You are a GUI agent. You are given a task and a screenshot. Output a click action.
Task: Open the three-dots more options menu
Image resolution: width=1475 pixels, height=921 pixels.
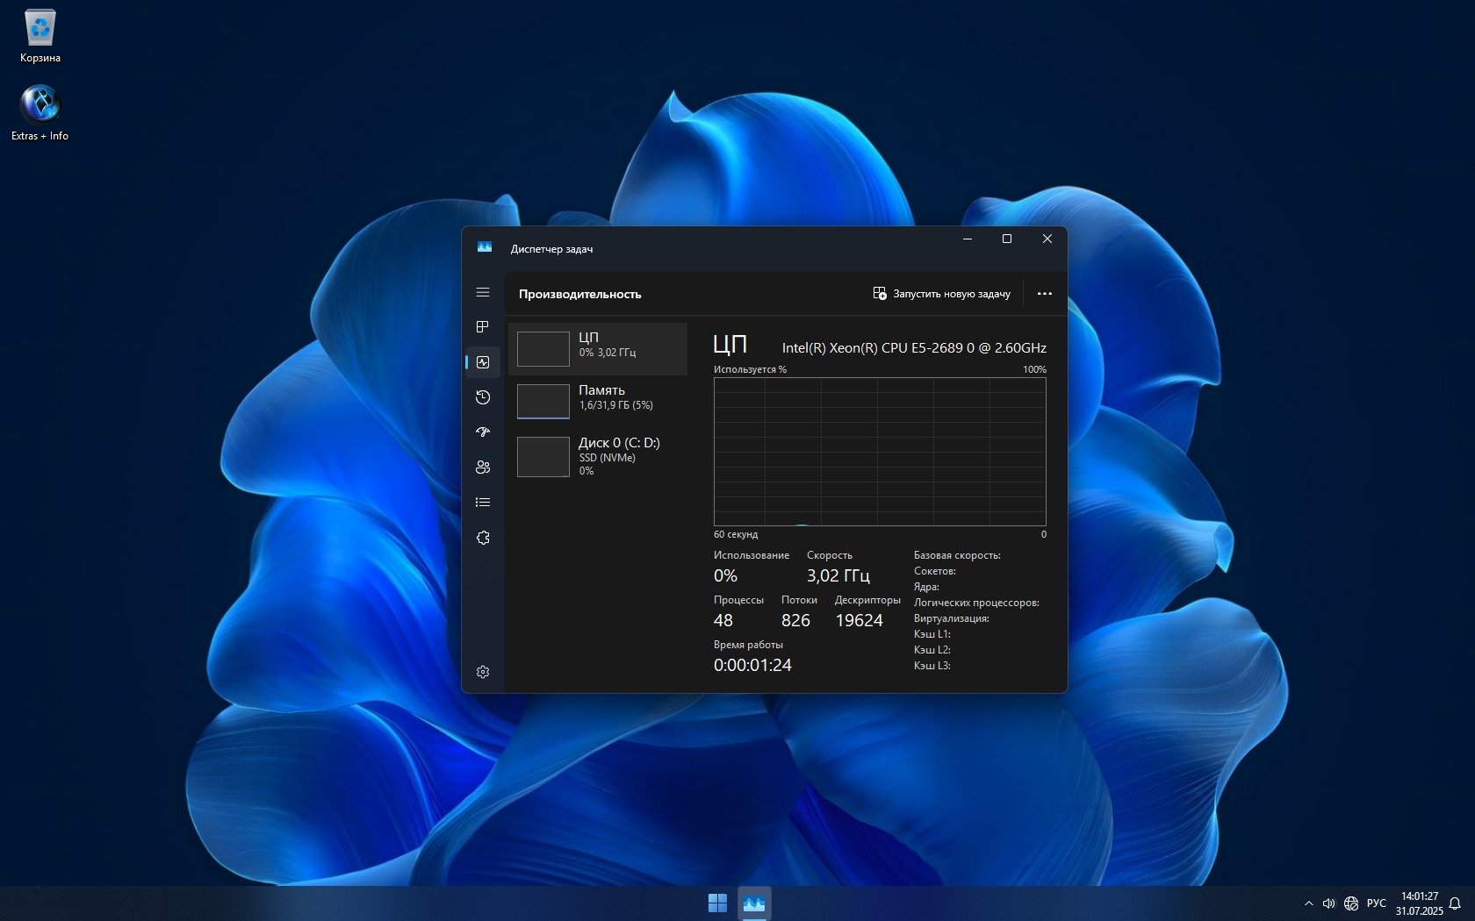pyautogui.click(x=1044, y=294)
